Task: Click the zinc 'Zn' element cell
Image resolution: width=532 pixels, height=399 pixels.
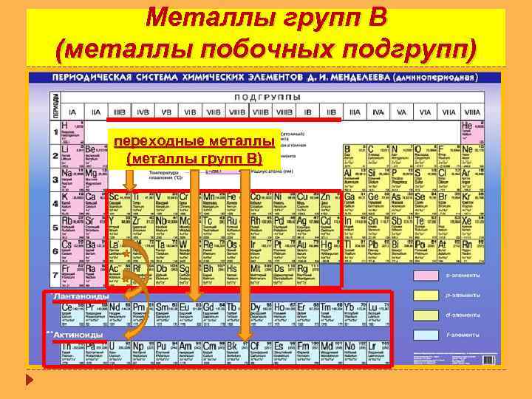Action: point(330,204)
